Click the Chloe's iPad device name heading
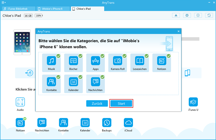The width and height of the screenshot is (216, 140). pyautogui.click(x=12, y=16)
